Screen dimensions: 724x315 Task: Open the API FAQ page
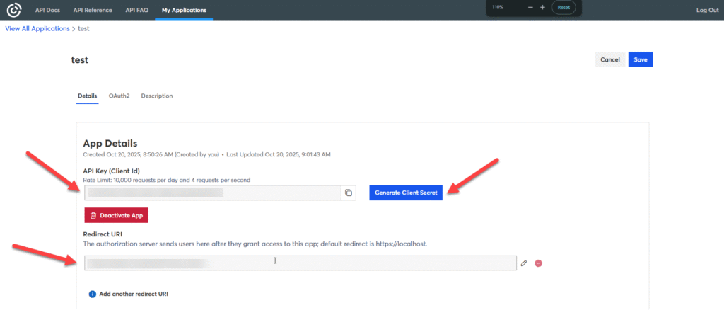tap(137, 10)
